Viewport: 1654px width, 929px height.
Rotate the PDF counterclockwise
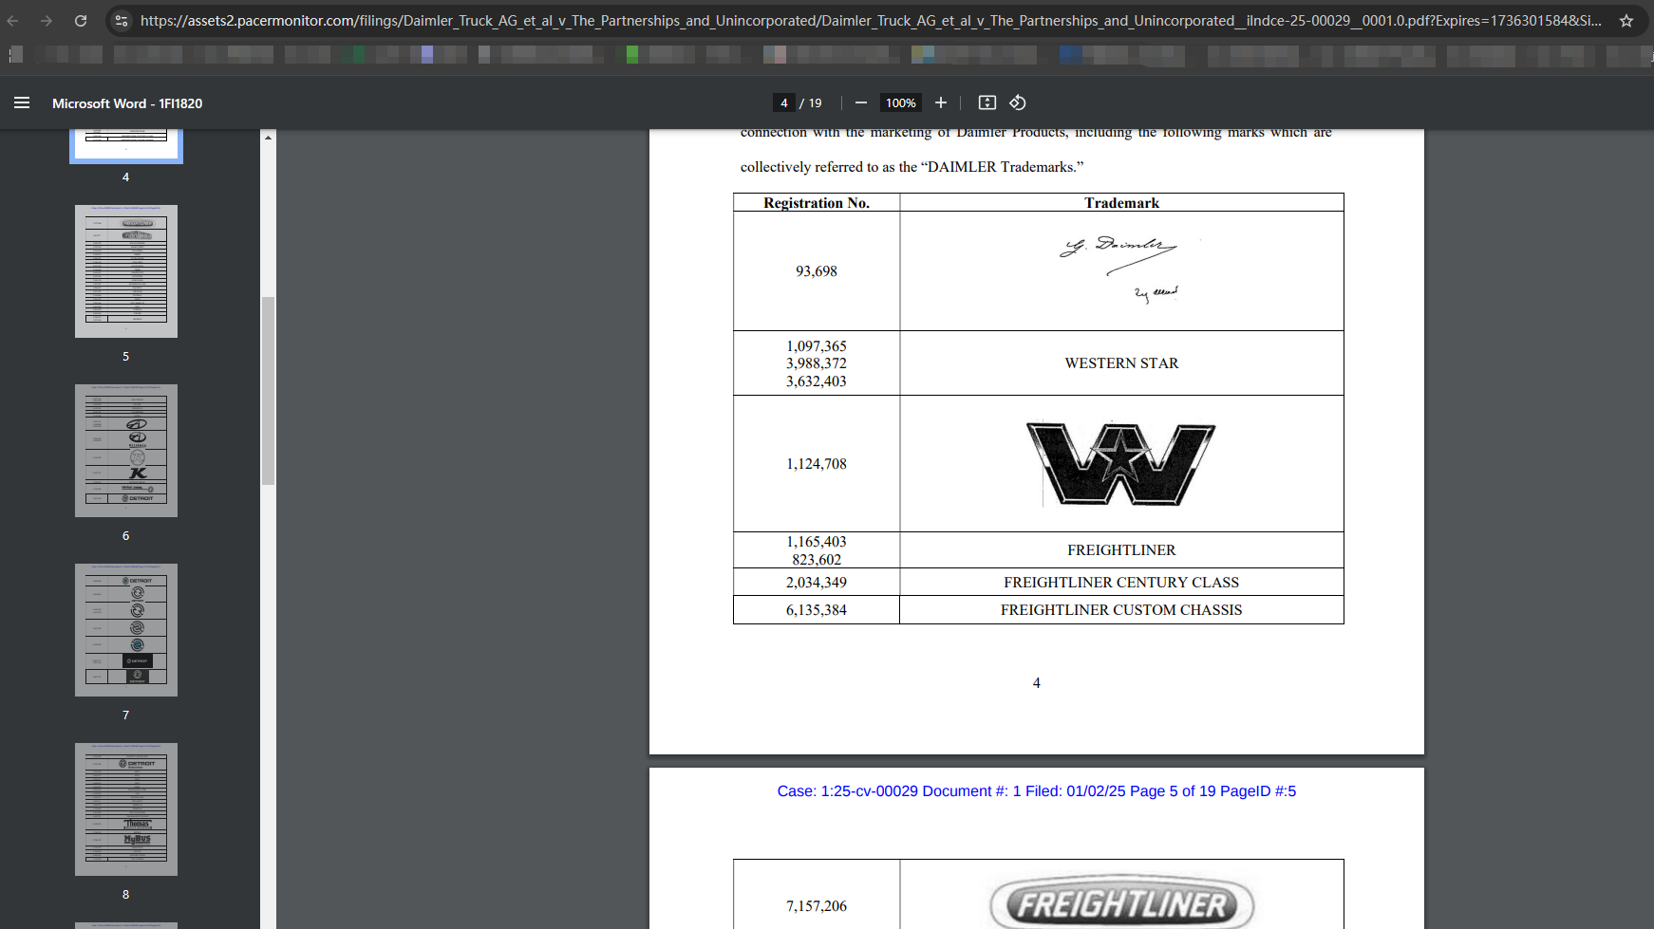tap(1018, 102)
